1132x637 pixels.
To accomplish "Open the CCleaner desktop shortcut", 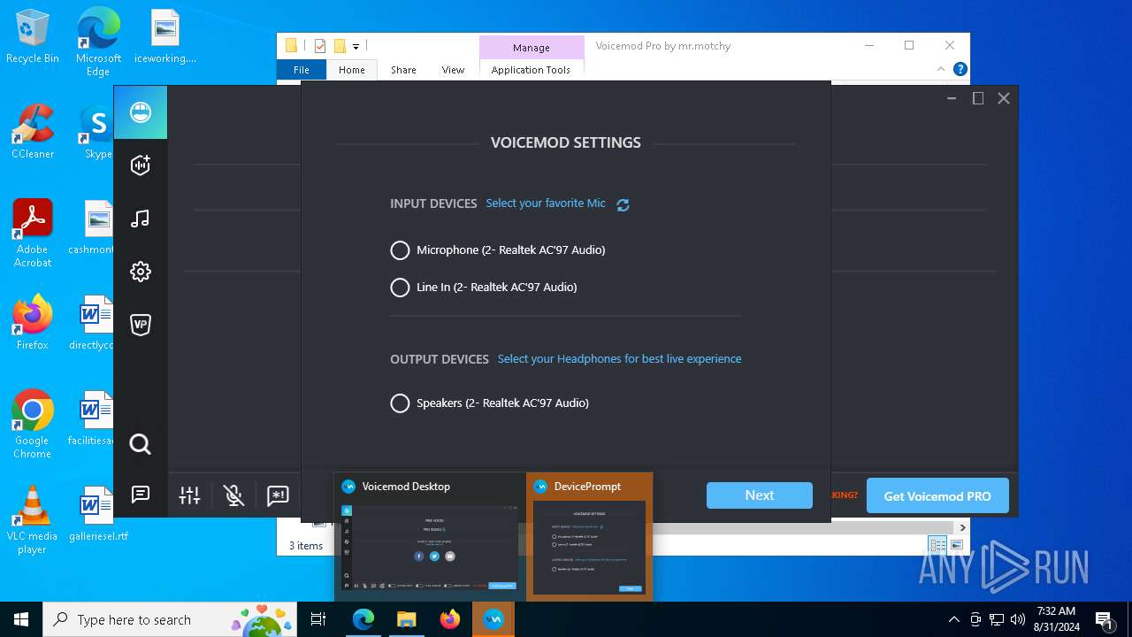I will tap(32, 131).
